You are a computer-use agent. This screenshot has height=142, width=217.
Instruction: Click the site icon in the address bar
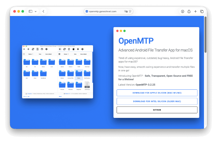pos(87,11)
